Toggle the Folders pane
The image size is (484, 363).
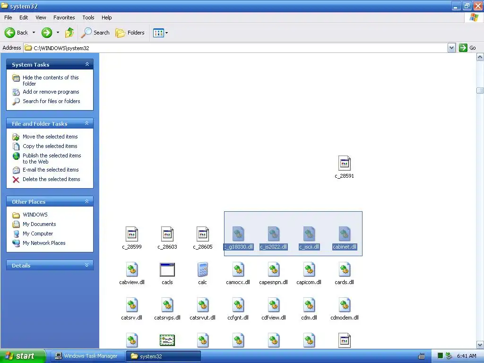(130, 33)
